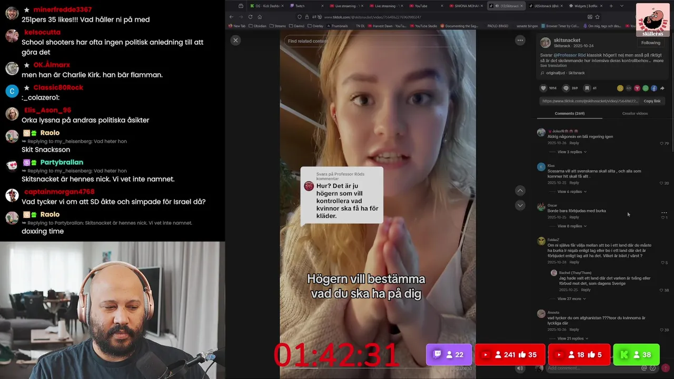Open YouTube Studio bookmark
The height and width of the screenshot is (379, 674).
[423, 25]
